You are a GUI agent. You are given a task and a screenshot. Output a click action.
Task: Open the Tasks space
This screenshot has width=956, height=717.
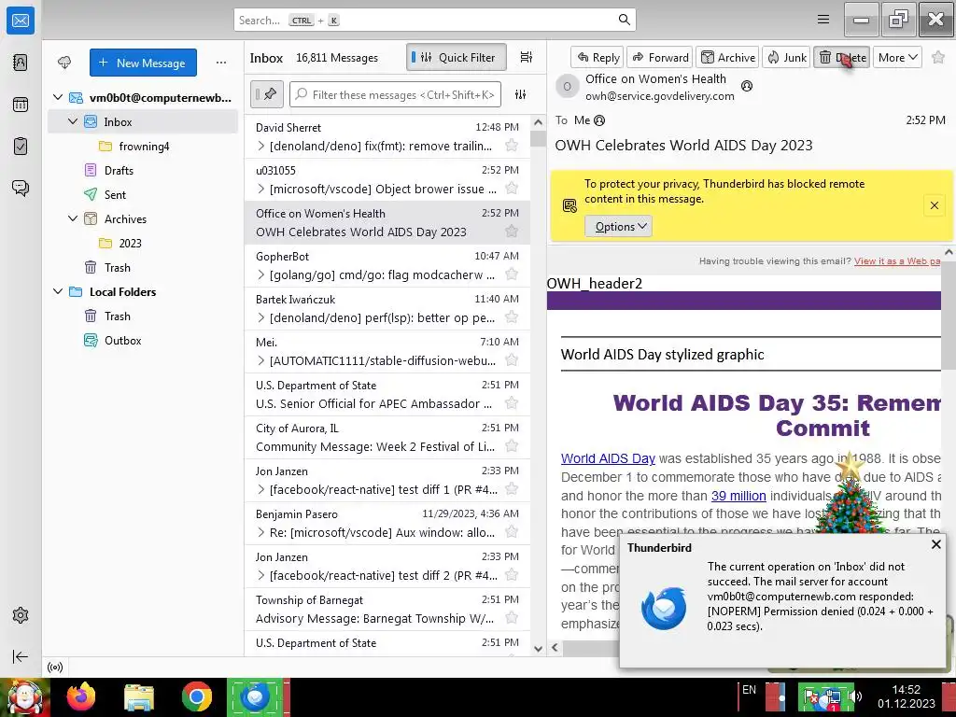(21, 147)
